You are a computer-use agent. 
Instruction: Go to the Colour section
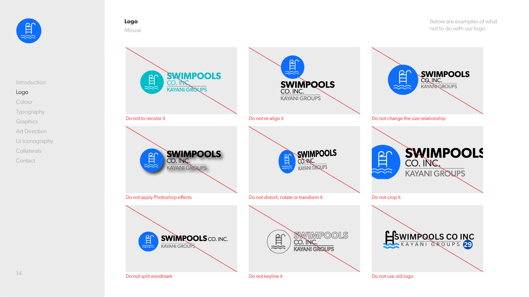[24, 102]
